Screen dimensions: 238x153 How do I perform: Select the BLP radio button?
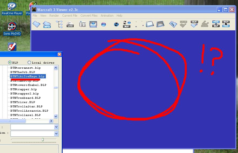point(10,62)
